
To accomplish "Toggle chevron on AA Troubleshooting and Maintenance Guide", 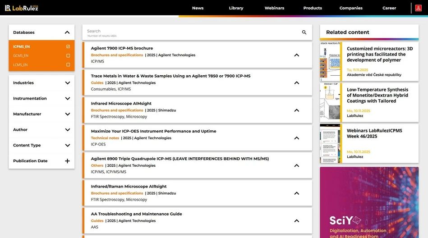I will (296, 221).
